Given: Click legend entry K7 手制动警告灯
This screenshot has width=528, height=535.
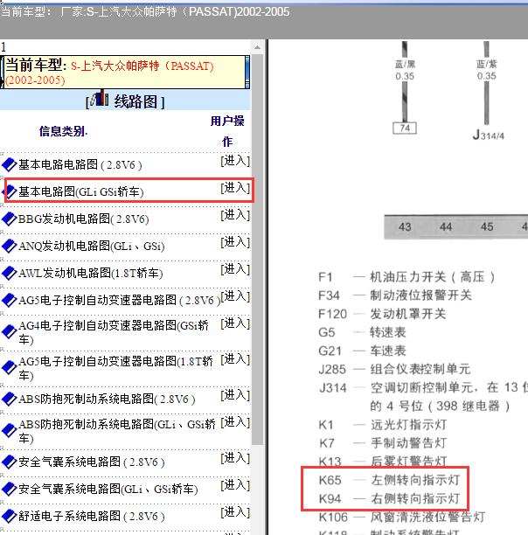Looking at the screenshot, I should [x=383, y=443].
